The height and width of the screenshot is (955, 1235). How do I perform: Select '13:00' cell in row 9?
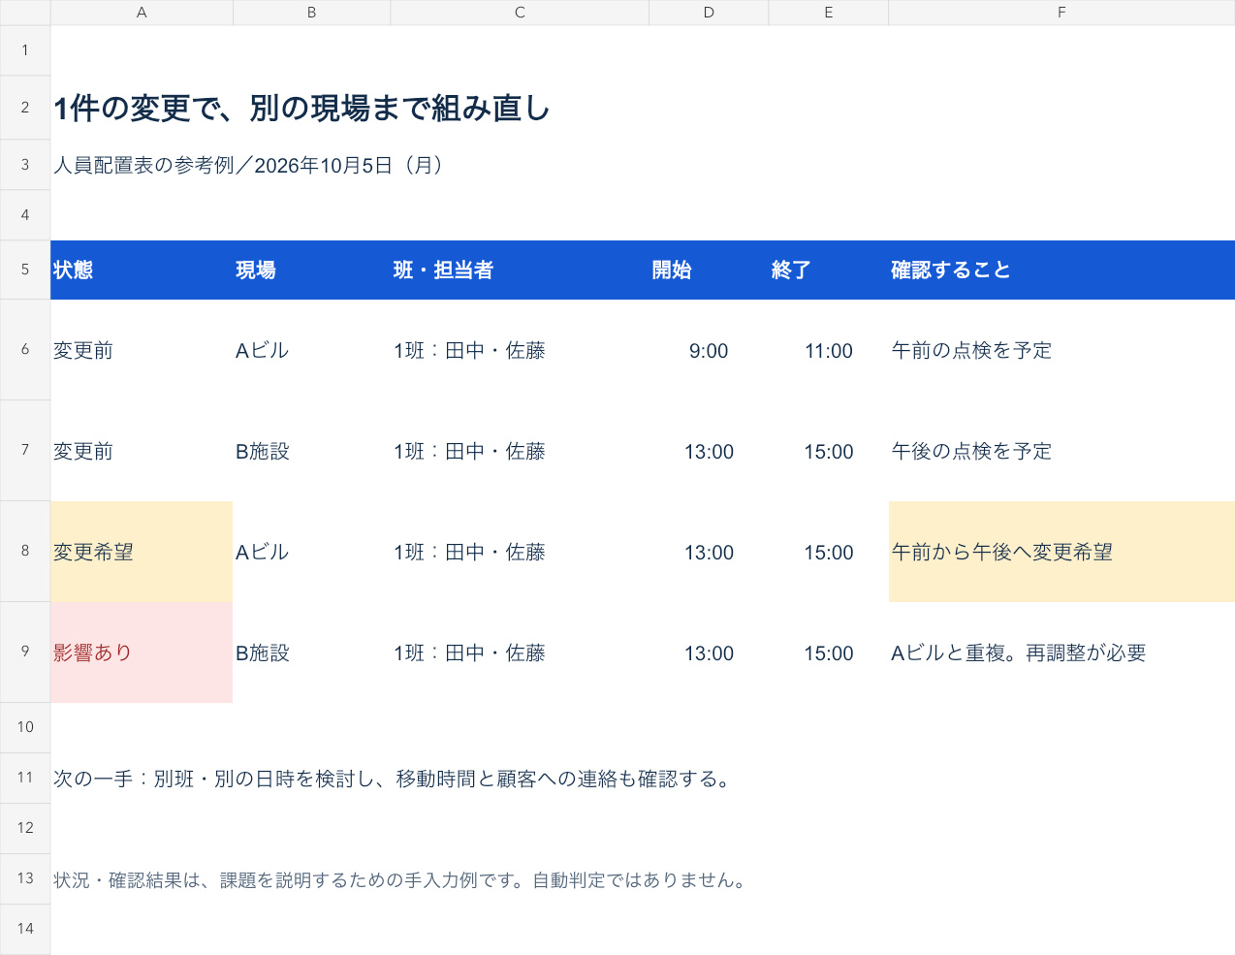(x=709, y=653)
